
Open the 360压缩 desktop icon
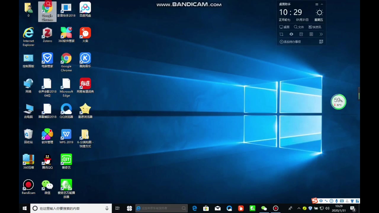coord(28,162)
